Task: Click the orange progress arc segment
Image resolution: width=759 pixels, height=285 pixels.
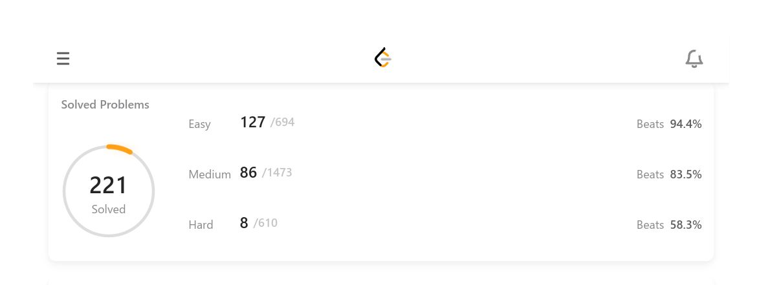Action: point(120,149)
